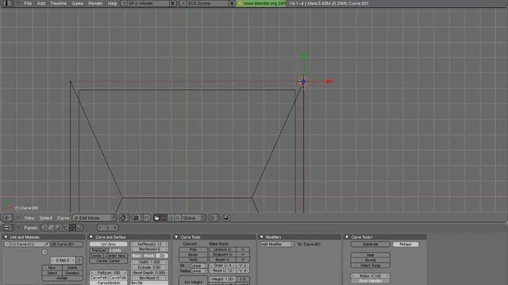Select the translate manipulator triangle icon
This screenshot has height=285, width=508.
(163, 218)
